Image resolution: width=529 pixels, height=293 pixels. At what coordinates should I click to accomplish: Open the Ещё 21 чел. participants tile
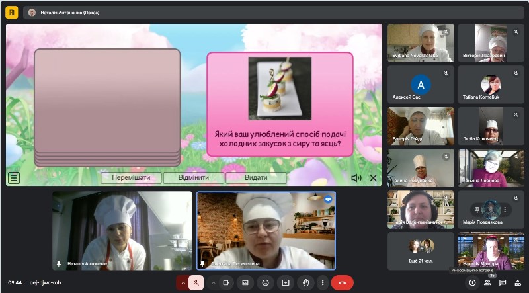click(421, 251)
